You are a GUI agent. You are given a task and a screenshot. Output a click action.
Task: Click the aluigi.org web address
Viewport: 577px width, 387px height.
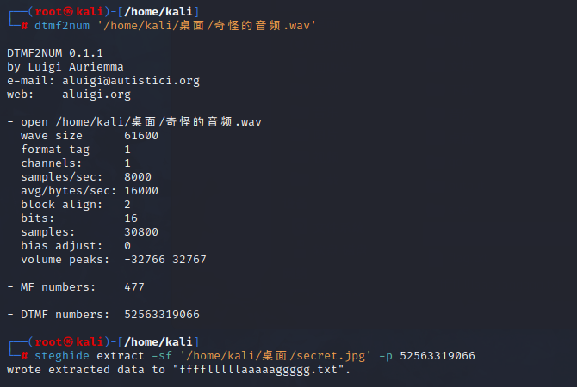96,95
